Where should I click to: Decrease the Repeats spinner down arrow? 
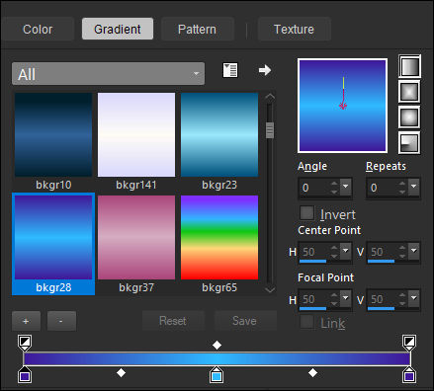402,192
